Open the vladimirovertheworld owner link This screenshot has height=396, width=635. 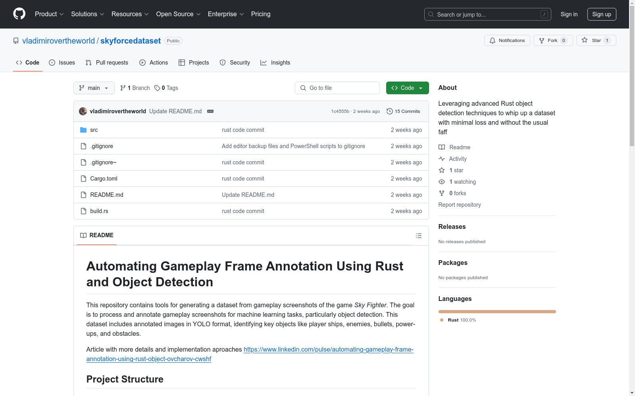tap(58, 41)
